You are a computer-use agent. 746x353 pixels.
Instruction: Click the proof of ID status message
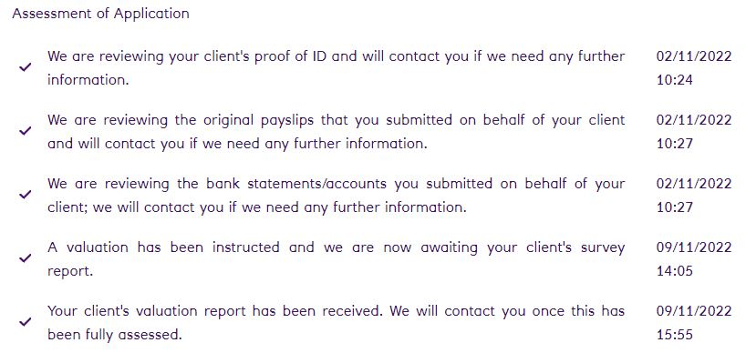click(x=336, y=68)
